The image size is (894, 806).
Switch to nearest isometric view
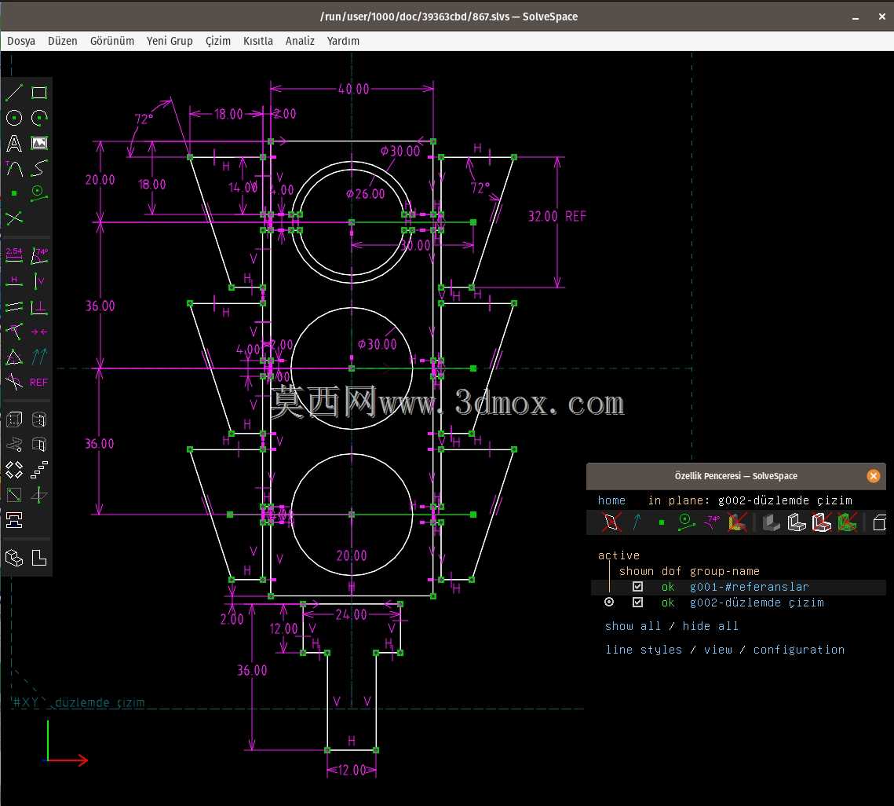pos(14,558)
